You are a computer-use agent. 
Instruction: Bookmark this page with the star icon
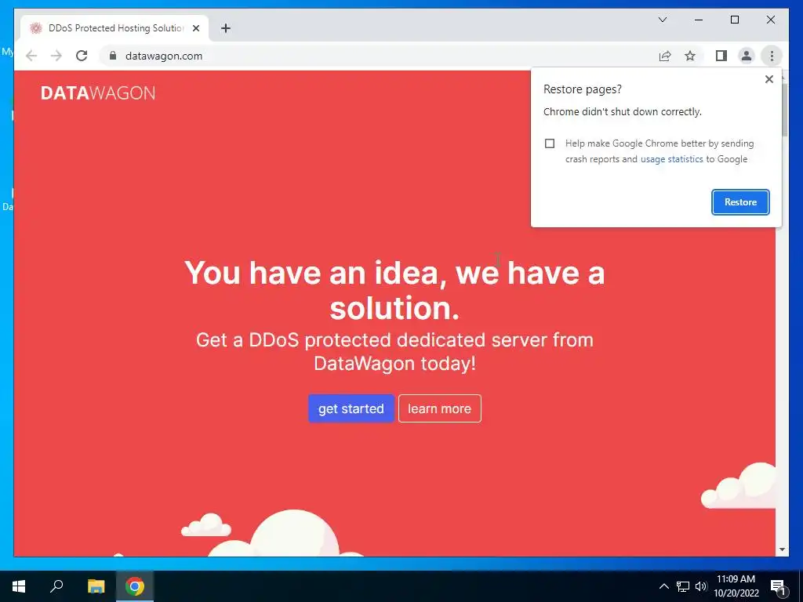point(690,56)
